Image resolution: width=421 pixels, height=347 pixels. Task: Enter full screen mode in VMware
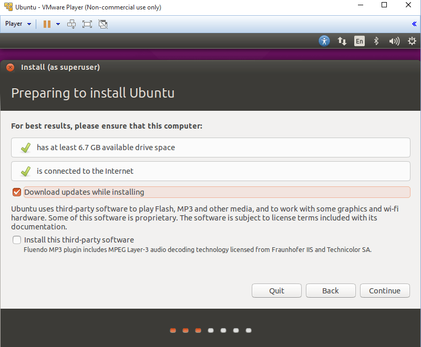(x=87, y=24)
